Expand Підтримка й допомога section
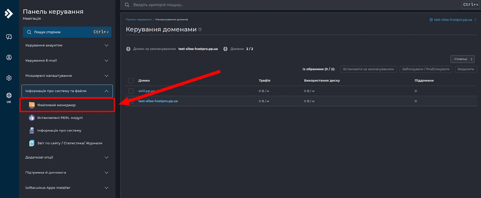Viewport: 481px width, 198px height. click(x=67, y=172)
